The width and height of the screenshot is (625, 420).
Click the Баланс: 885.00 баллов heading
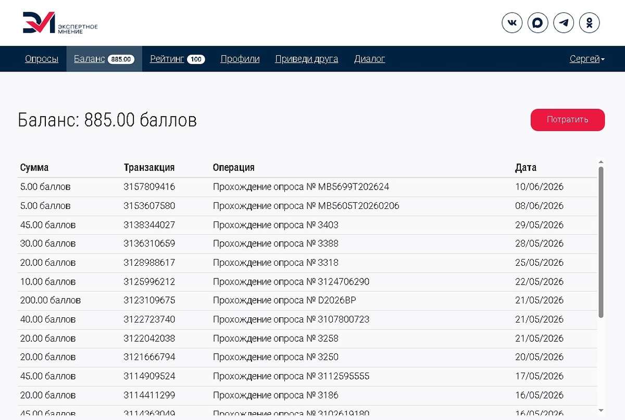pos(107,120)
